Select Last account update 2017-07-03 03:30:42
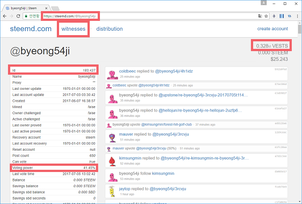The height and width of the screenshot is (204, 302). coord(79,95)
